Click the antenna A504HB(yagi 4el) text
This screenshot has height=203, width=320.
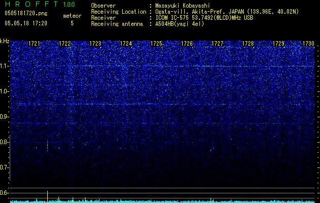[x=180, y=24]
